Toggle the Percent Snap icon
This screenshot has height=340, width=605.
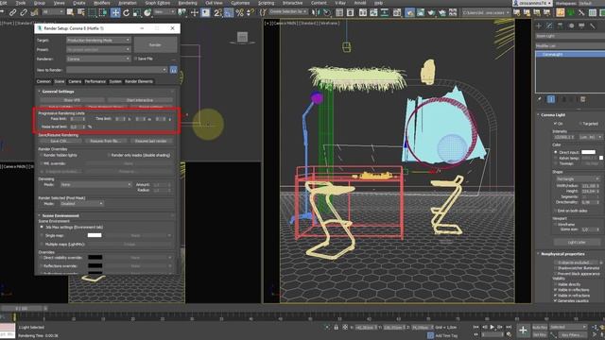[x=239, y=12]
